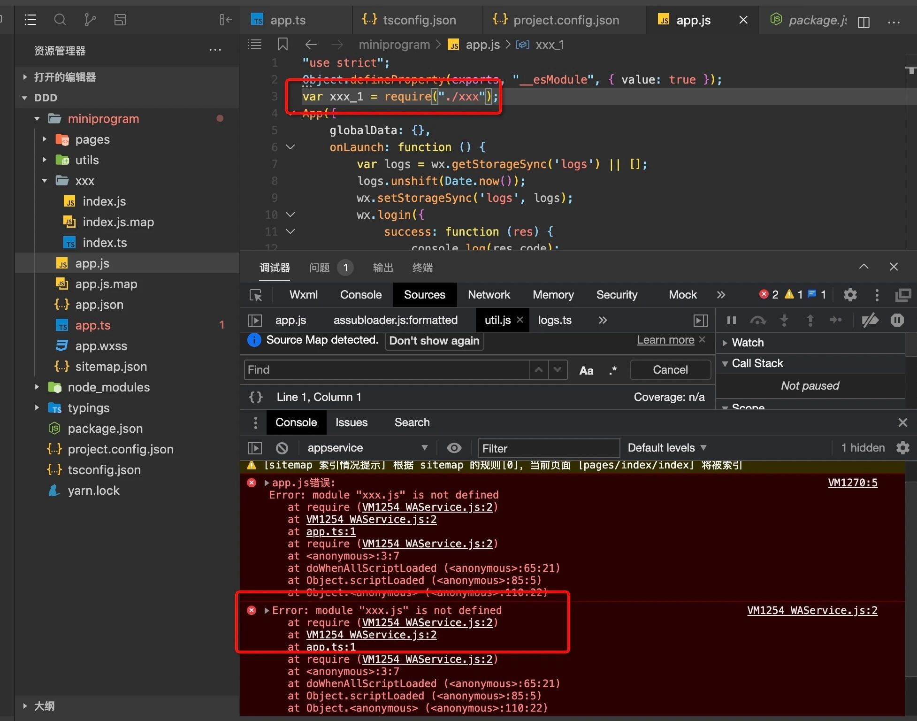Open the appservice context dropdown

coord(367,448)
